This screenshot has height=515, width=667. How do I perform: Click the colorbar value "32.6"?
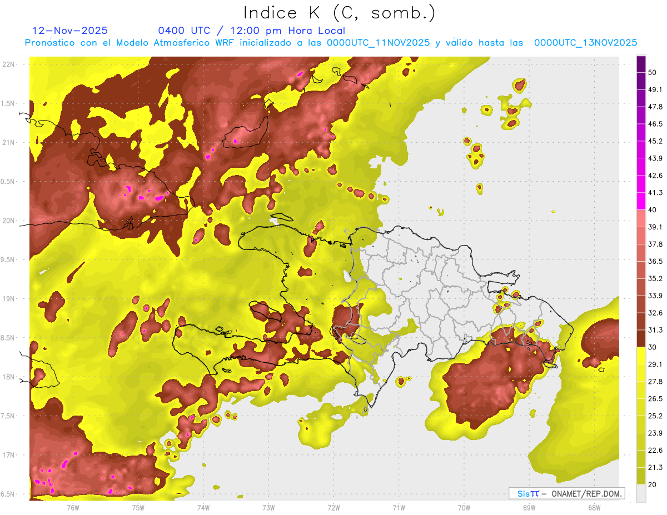point(656,313)
